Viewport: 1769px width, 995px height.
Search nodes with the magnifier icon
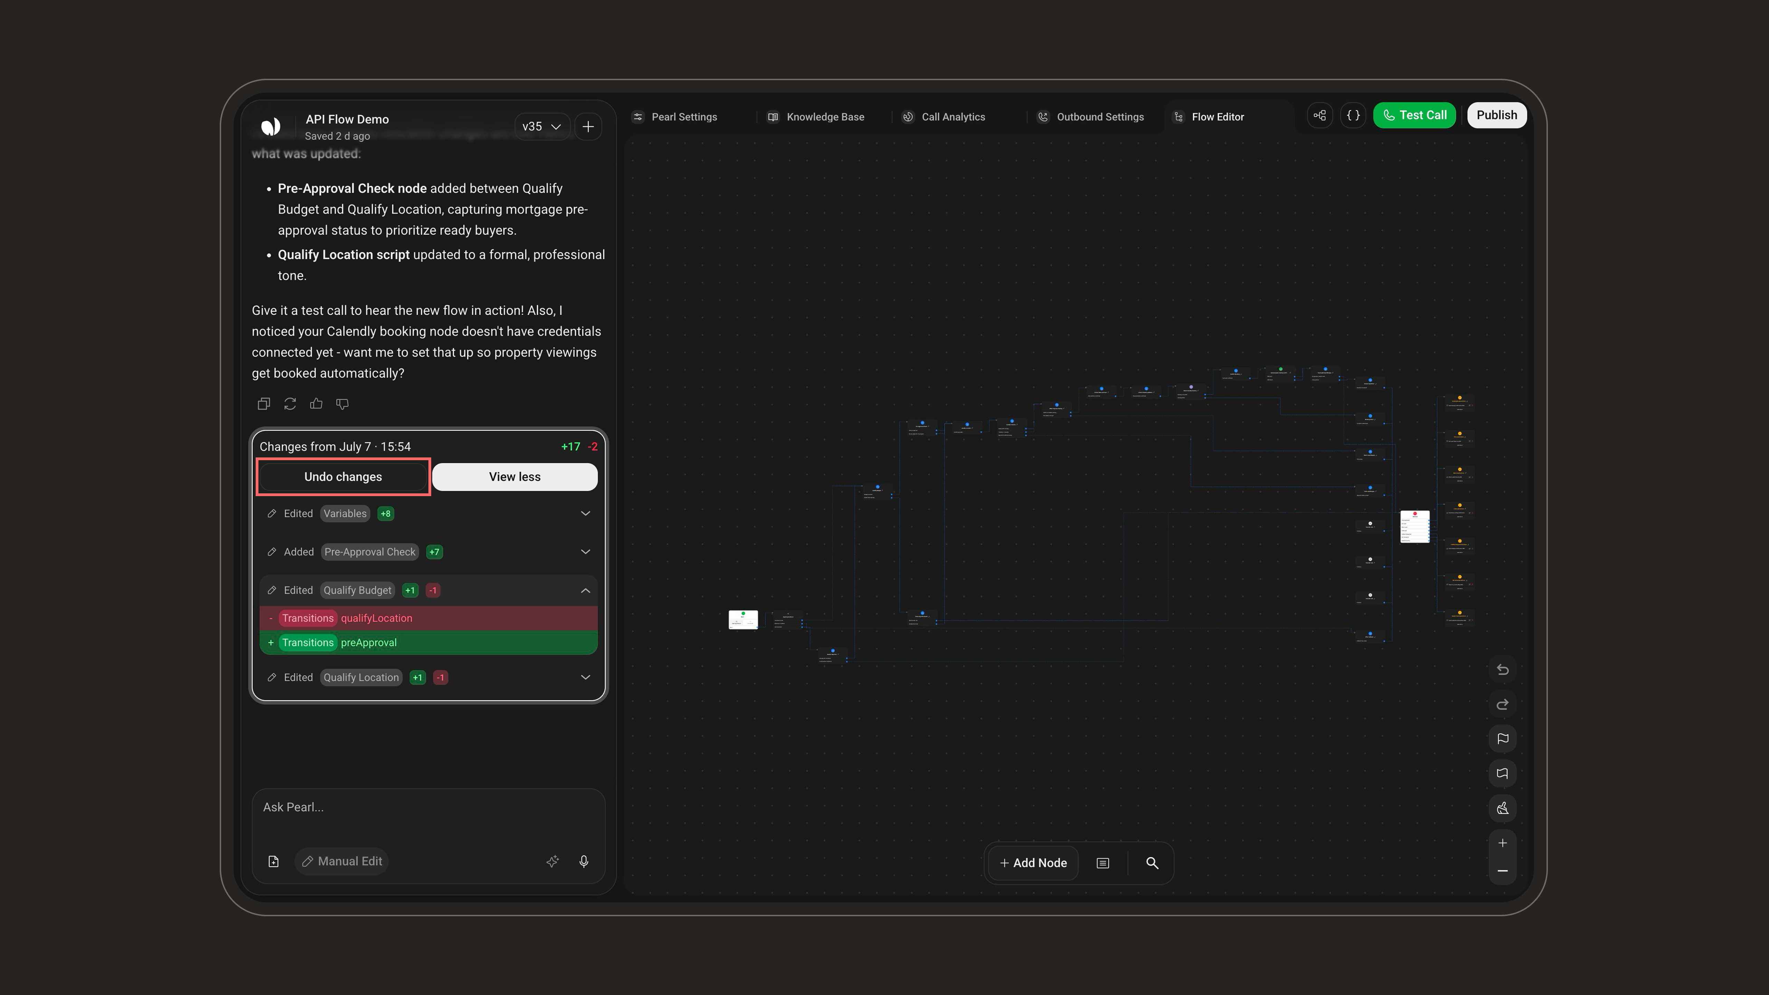[1152, 863]
